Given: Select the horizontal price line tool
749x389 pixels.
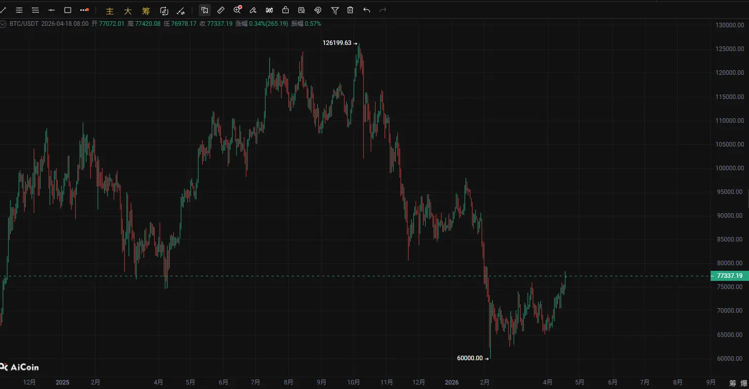Looking at the screenshot, I should tap(52, 10).
